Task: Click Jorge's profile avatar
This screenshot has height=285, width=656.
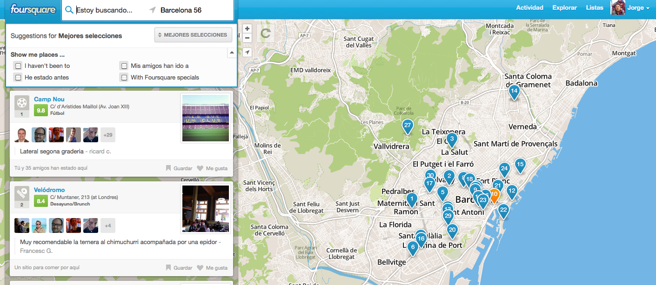Action: tap(617, 8)
